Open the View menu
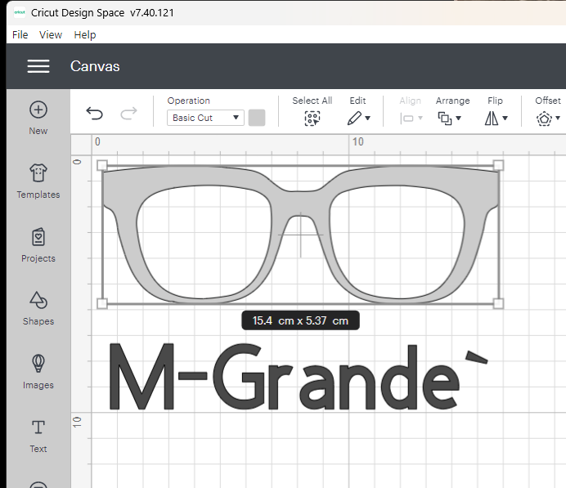566x488 pixels. click(x=51, y=35)
